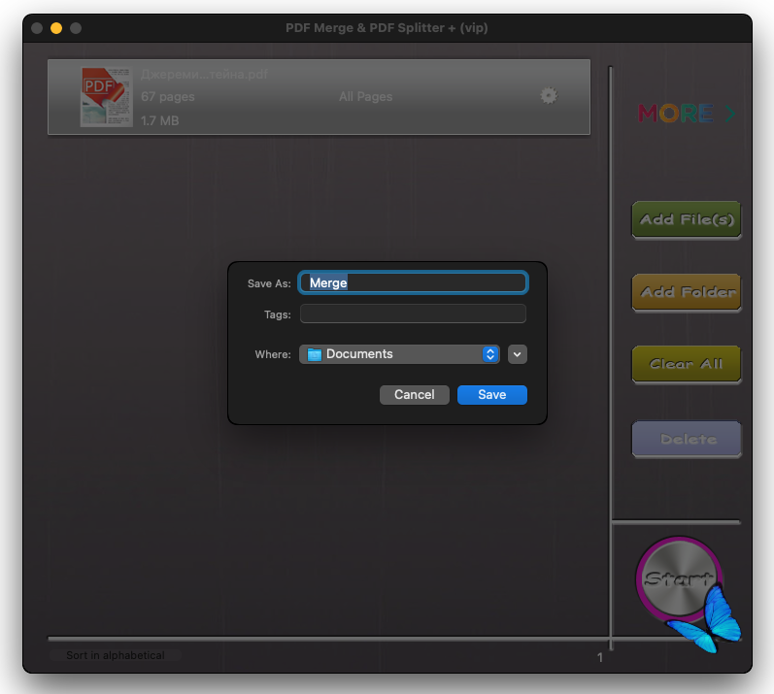
Task: Click the up-down stepper arrows in the Where dropdown
Action: pyautogui.click(x=490, y=354)
